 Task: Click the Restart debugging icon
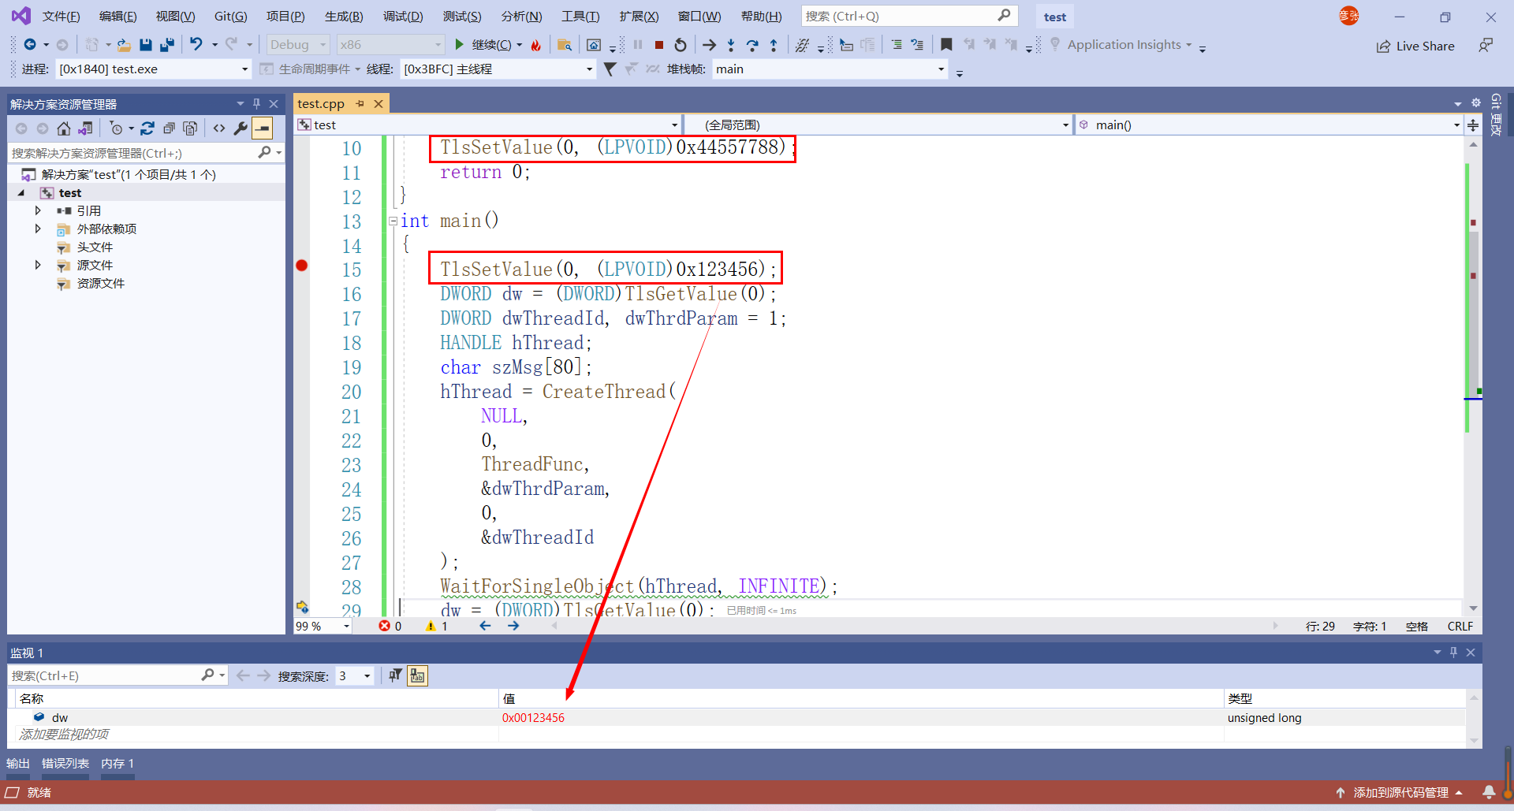click(681, 45)
